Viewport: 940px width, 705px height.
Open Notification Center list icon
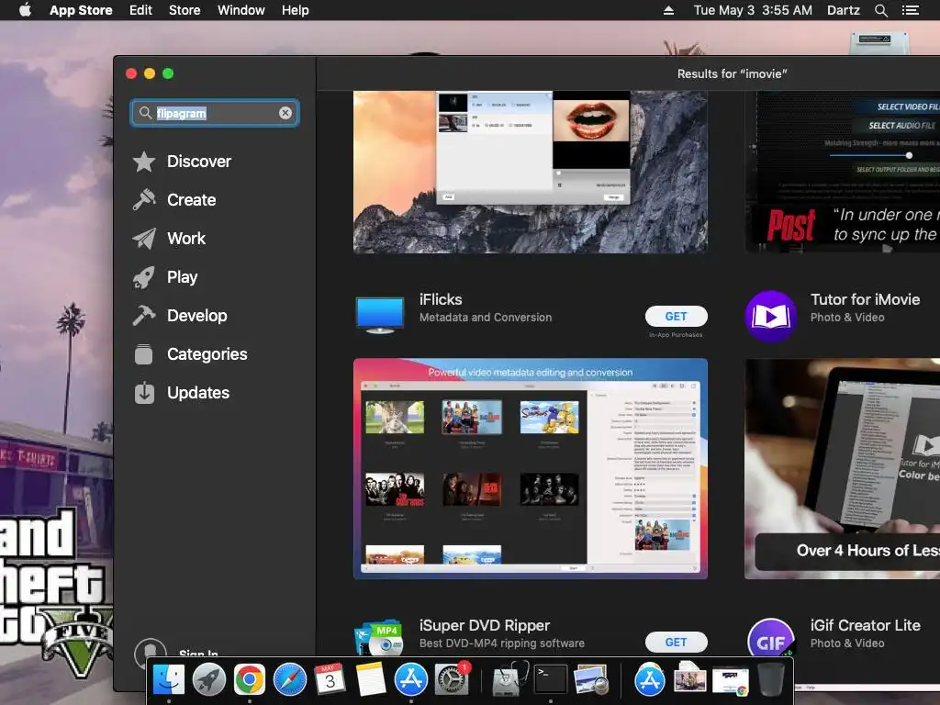tap(910, 10)
